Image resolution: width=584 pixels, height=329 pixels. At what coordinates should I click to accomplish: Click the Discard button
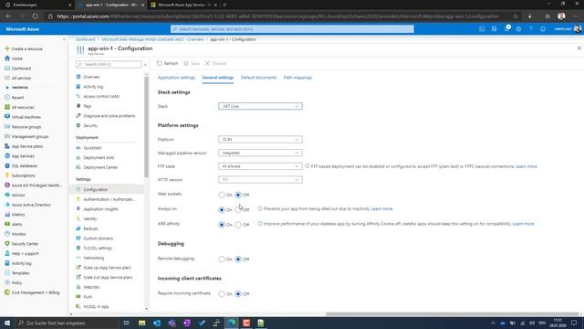[215, 63]
